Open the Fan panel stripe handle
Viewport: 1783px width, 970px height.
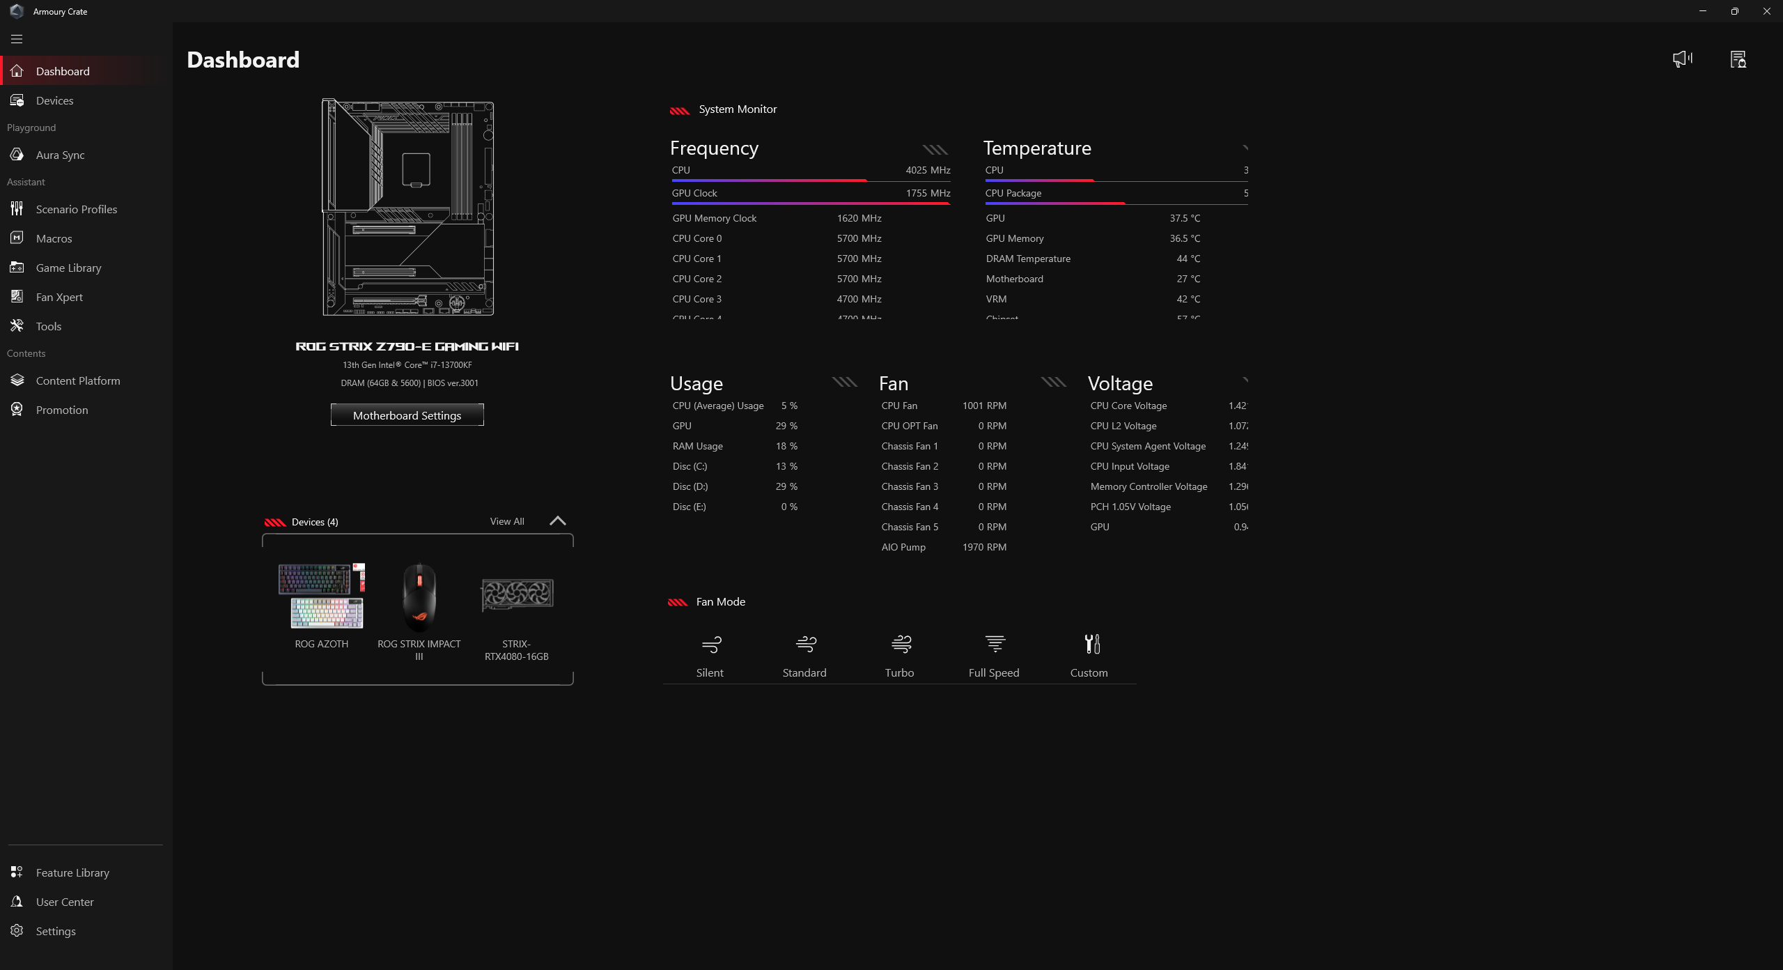tap(1053, 382)
